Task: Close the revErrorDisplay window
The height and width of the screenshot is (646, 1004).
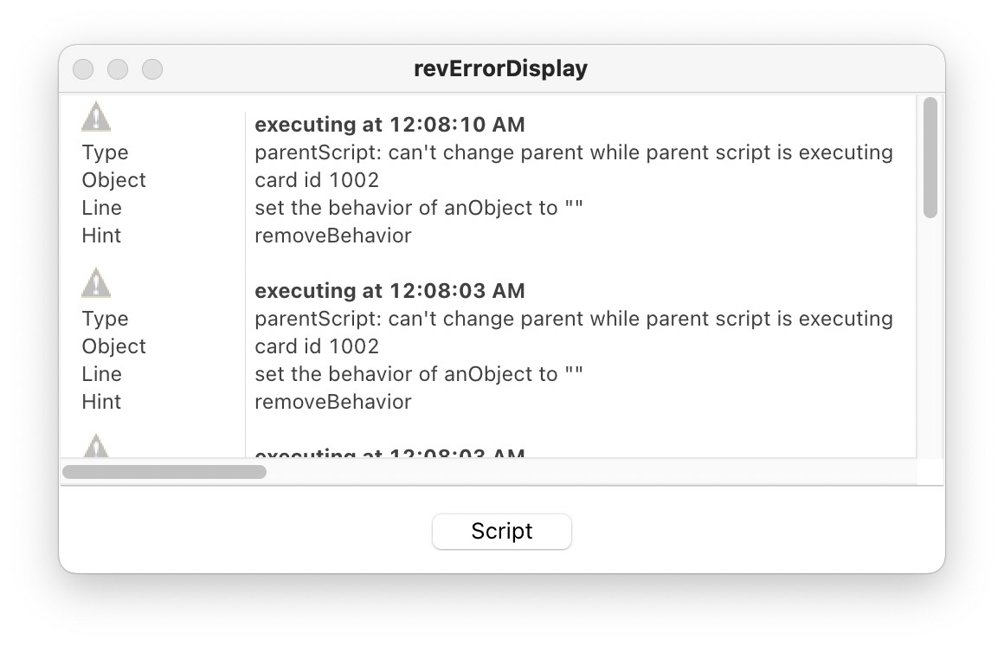Action: click(83, 69)
